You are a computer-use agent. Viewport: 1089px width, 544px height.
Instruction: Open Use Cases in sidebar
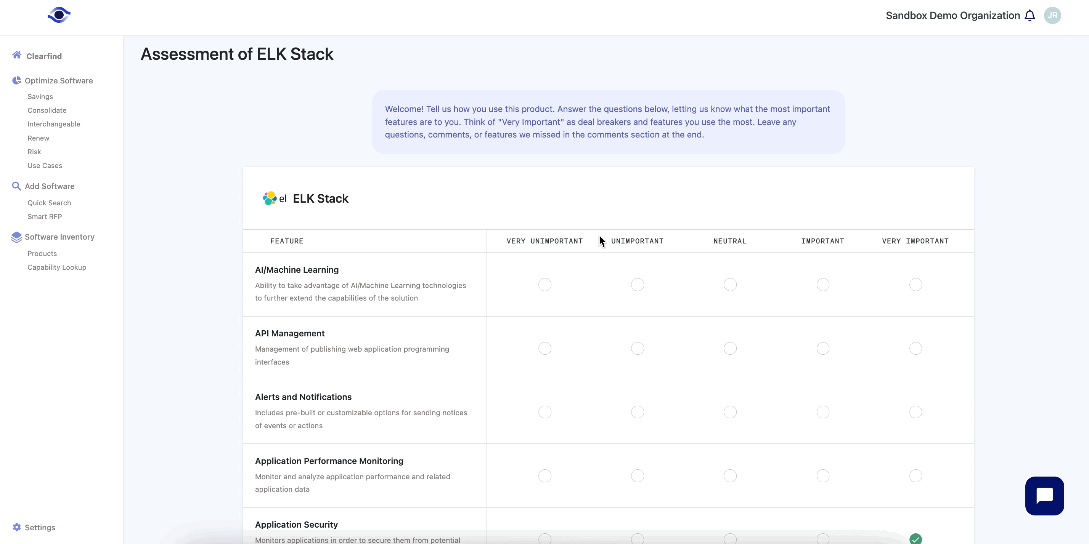45,166
